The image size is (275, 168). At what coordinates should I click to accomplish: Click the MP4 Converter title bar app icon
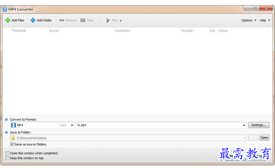(5, 10)
